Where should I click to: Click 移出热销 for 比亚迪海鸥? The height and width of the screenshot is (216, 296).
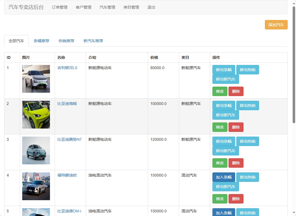coord(247,106)
